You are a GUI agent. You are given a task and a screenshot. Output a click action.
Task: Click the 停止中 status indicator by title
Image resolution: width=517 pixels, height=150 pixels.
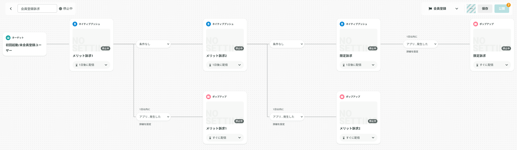click(x=66, y=9)
